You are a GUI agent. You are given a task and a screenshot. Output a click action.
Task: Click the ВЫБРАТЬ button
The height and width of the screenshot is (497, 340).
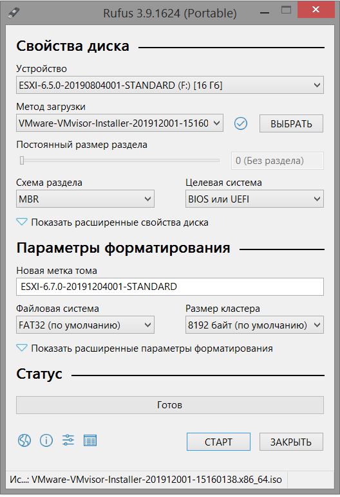[x=291, y=123]
